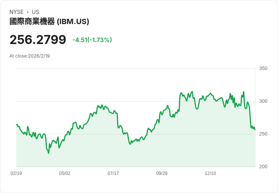Click the NYSE exchange label
This screenshot has height=193, width=278.
[17, 12]
